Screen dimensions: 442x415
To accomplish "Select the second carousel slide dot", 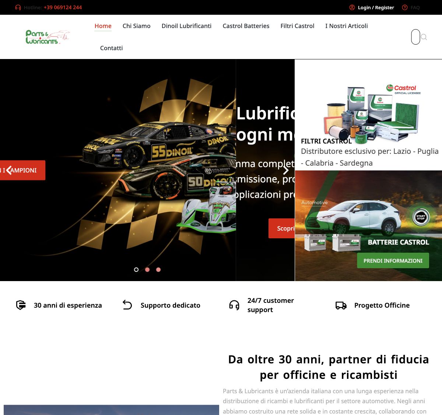I will coord(147,270).
